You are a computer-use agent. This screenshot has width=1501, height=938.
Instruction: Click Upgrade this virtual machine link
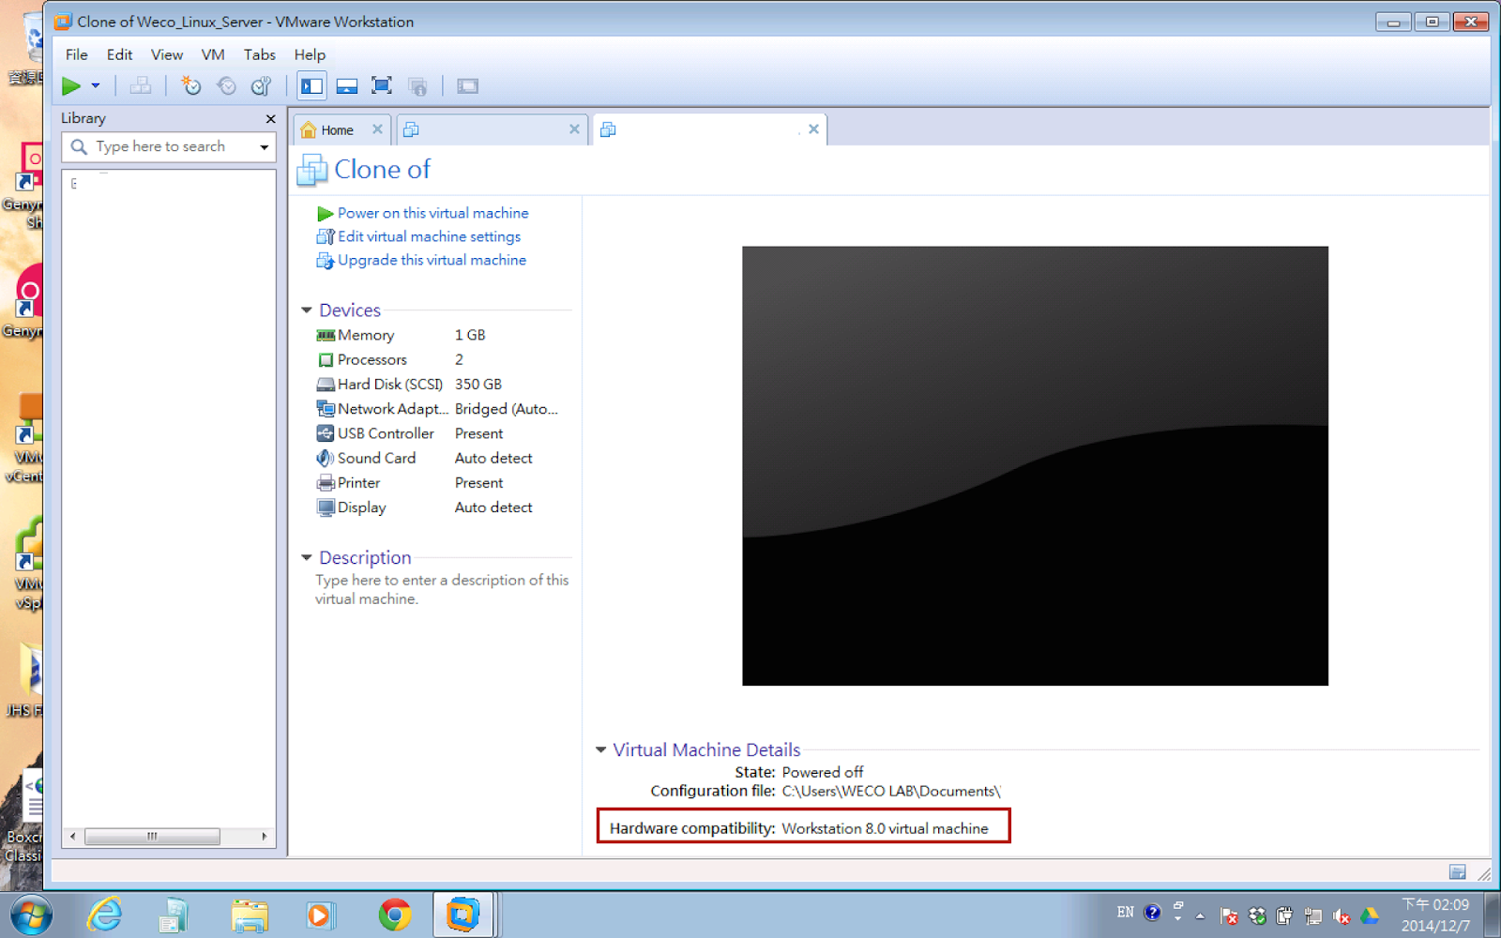(x=432, y=260)
